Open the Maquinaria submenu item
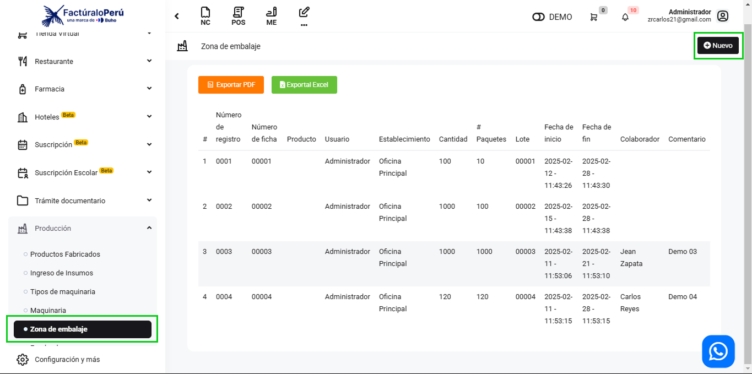752x374 pixels. pyautogui.click(x=48, y=310)
